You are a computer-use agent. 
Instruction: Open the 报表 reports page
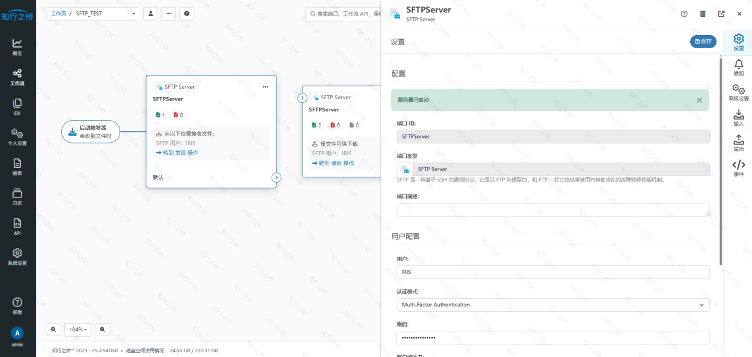tap(17, 167)
